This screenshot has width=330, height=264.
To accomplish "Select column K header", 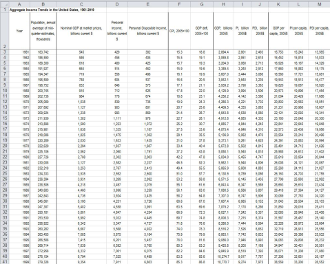I will 278,5.
